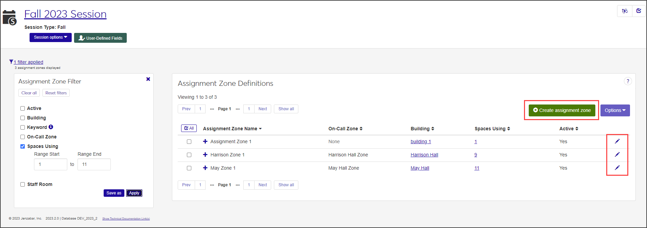Click the checkmark icon in top-right corner
This screenshot has height=228, width=647.
click(639, 11)
